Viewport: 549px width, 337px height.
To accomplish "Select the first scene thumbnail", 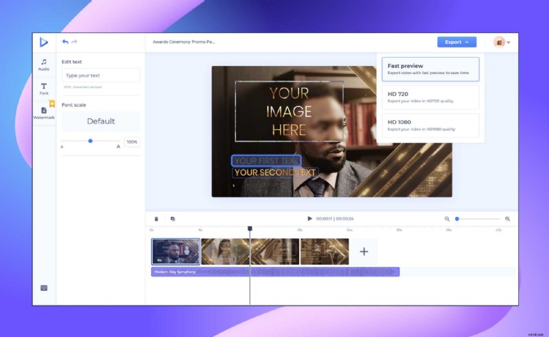I will click(176, 251).
